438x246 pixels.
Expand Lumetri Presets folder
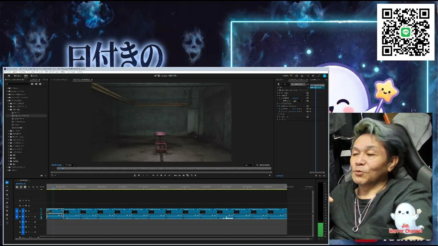[x=7, y=91]
